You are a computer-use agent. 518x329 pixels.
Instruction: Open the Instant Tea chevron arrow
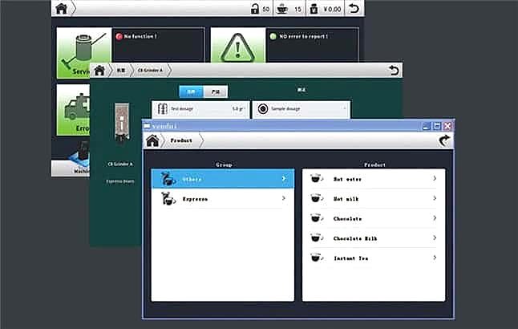pos(435,258)
